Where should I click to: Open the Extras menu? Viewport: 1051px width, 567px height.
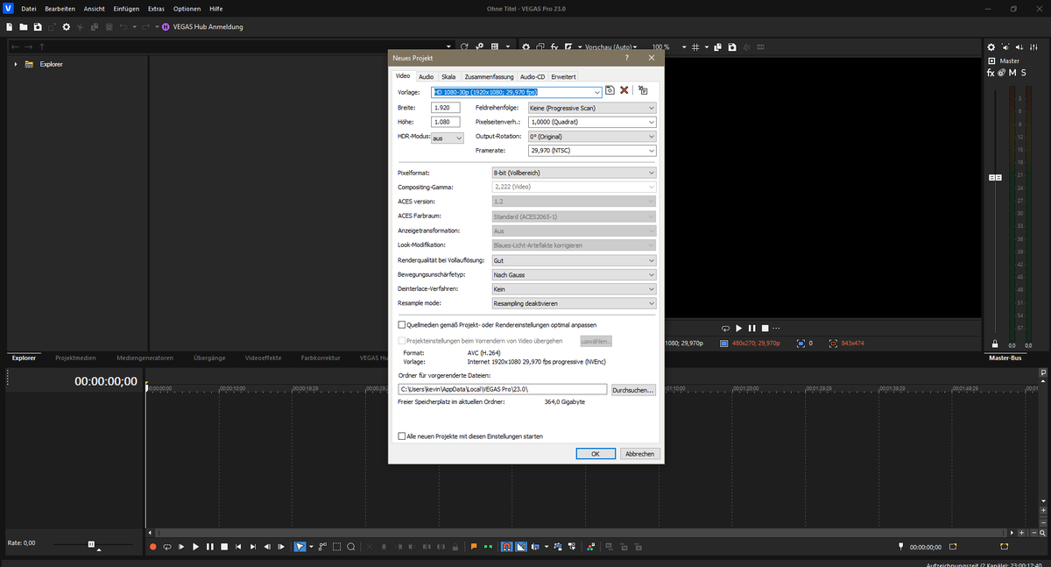pyautogui.click(x=156, y=9)
